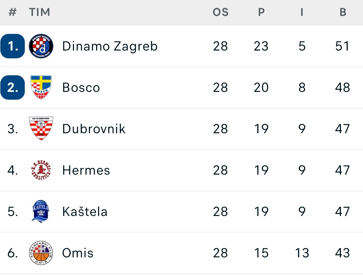Click the second place rank badge
363x276 pixels.
click(13, 87)
